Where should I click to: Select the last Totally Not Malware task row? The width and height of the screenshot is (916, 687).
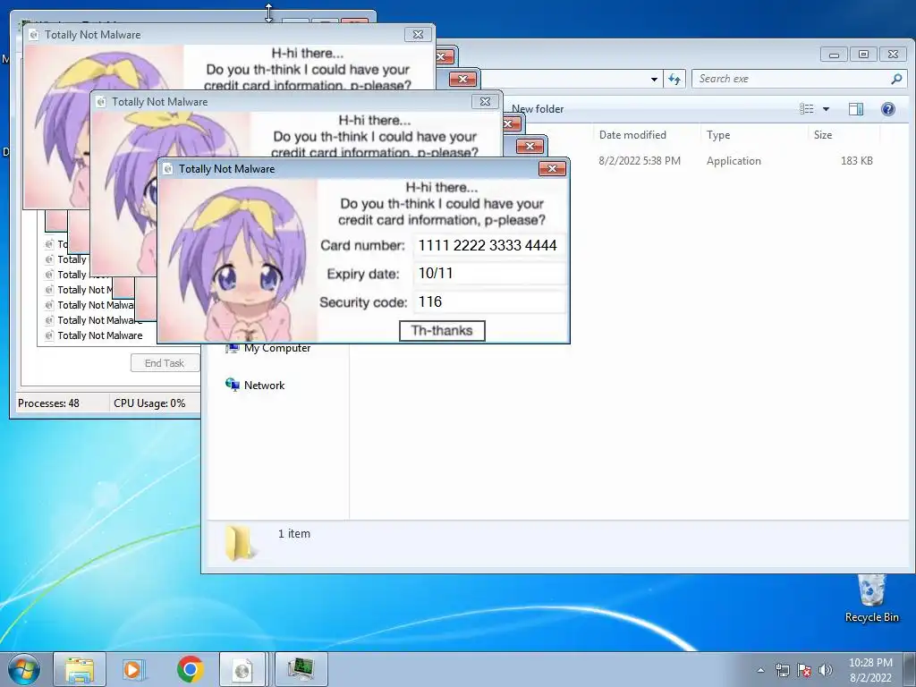[100, 335]
